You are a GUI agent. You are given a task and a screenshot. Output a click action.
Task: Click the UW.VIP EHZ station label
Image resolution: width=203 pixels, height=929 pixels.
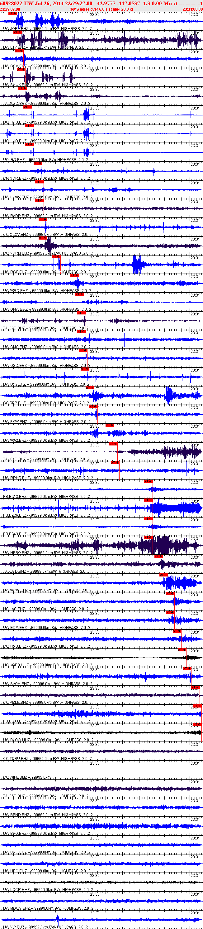pos(14,927)
